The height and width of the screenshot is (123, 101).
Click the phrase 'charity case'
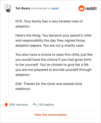tap(74, 45)
